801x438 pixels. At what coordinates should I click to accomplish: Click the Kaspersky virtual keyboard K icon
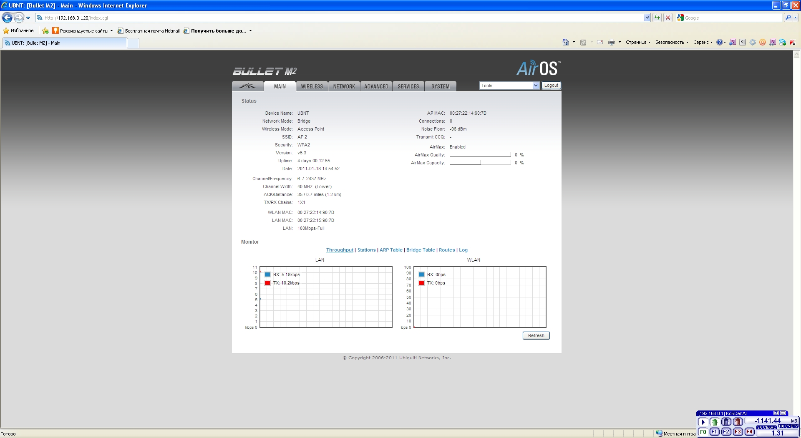click(x=743, y=42)
